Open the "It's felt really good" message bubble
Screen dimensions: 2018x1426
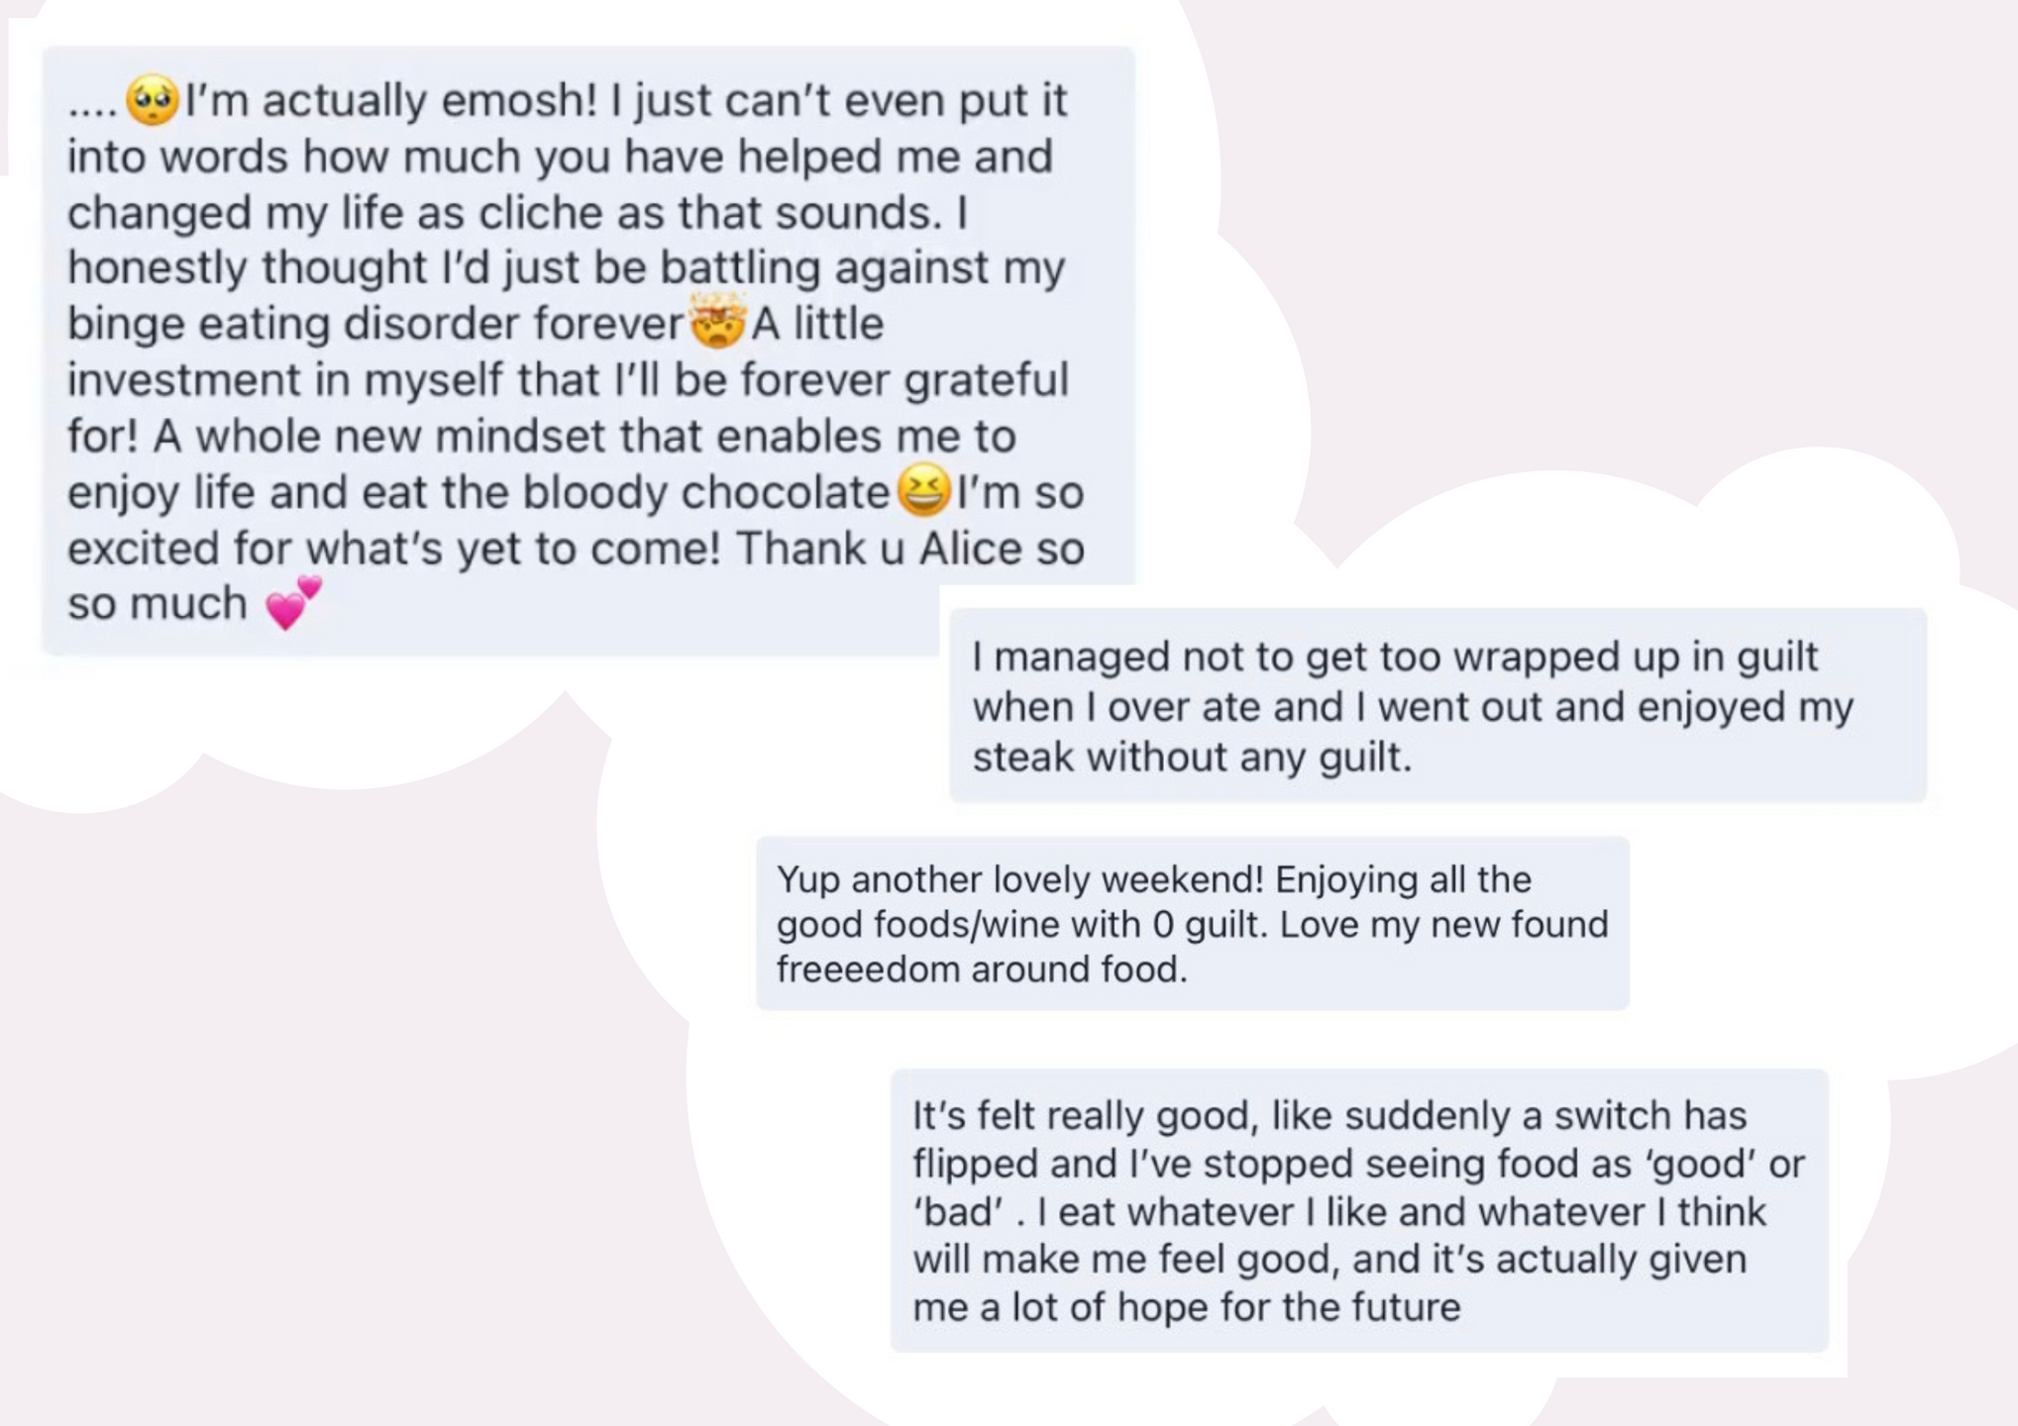click(x=1359, y=1211)
